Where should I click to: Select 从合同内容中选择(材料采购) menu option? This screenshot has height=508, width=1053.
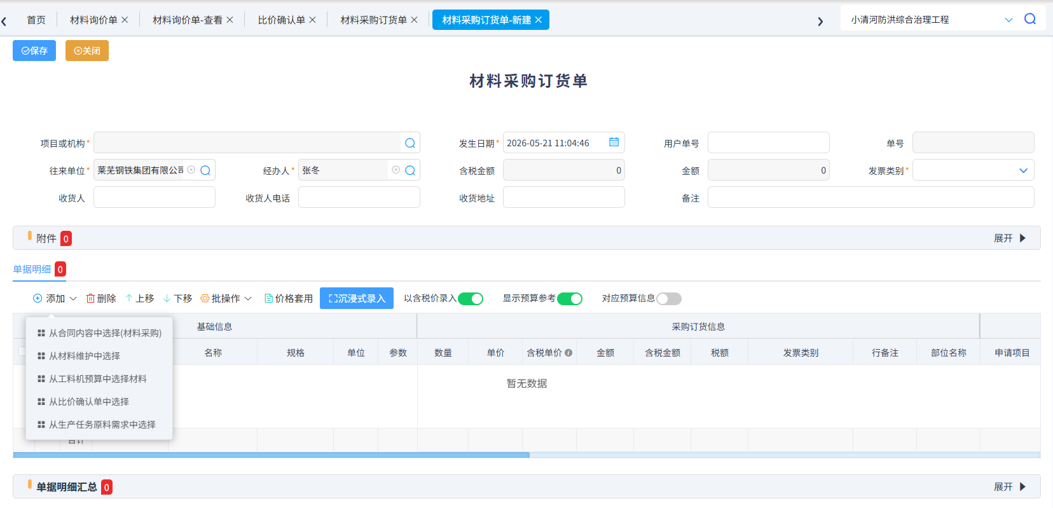click(99, 333)
